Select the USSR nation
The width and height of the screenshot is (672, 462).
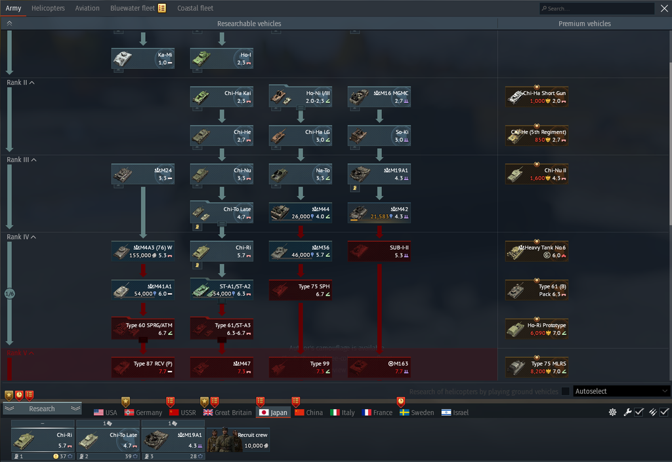click(x=182, y=412)
